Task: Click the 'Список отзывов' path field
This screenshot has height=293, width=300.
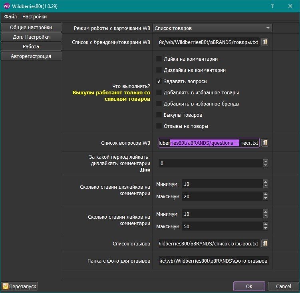Action: [209, 243]
